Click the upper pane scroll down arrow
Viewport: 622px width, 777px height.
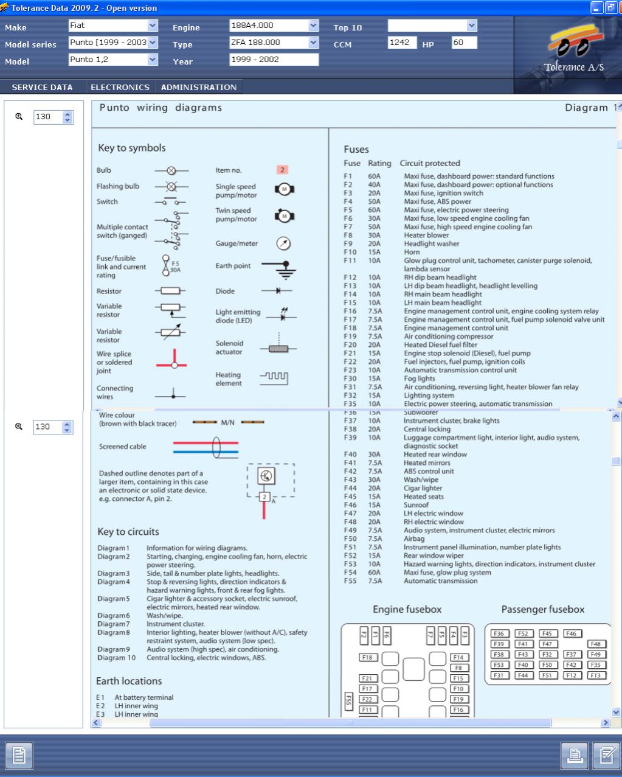click(619, 402)
